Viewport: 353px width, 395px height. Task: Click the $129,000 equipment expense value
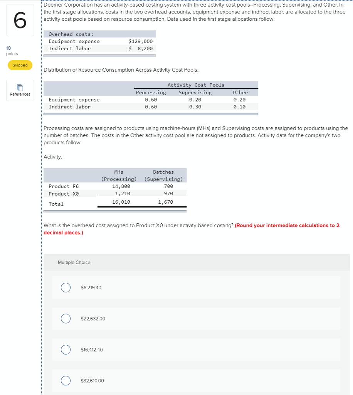coord(140,41)
